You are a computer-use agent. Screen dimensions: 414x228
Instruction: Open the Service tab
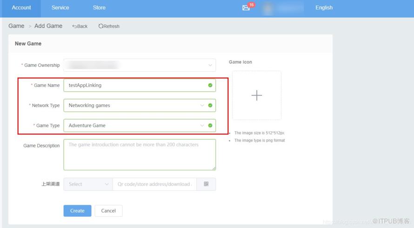click(60, 7)
